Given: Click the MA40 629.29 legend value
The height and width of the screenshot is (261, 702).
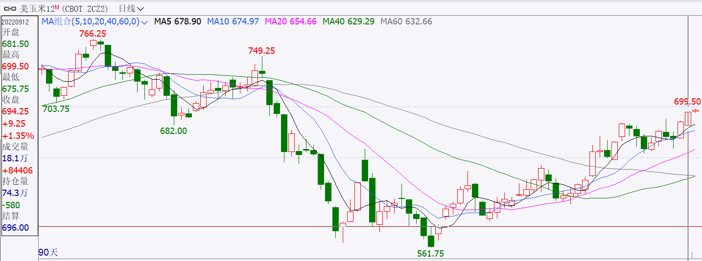Looking at the screenshot, I should point(349,22).
